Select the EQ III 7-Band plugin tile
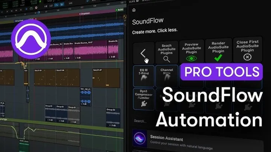Screen dimensions: 271x152 (143, 75)
